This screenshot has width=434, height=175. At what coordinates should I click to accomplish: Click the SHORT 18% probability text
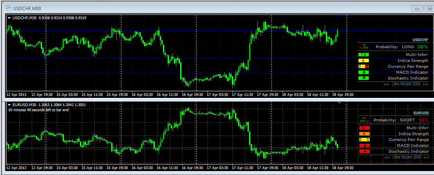(x=414, y=120)
